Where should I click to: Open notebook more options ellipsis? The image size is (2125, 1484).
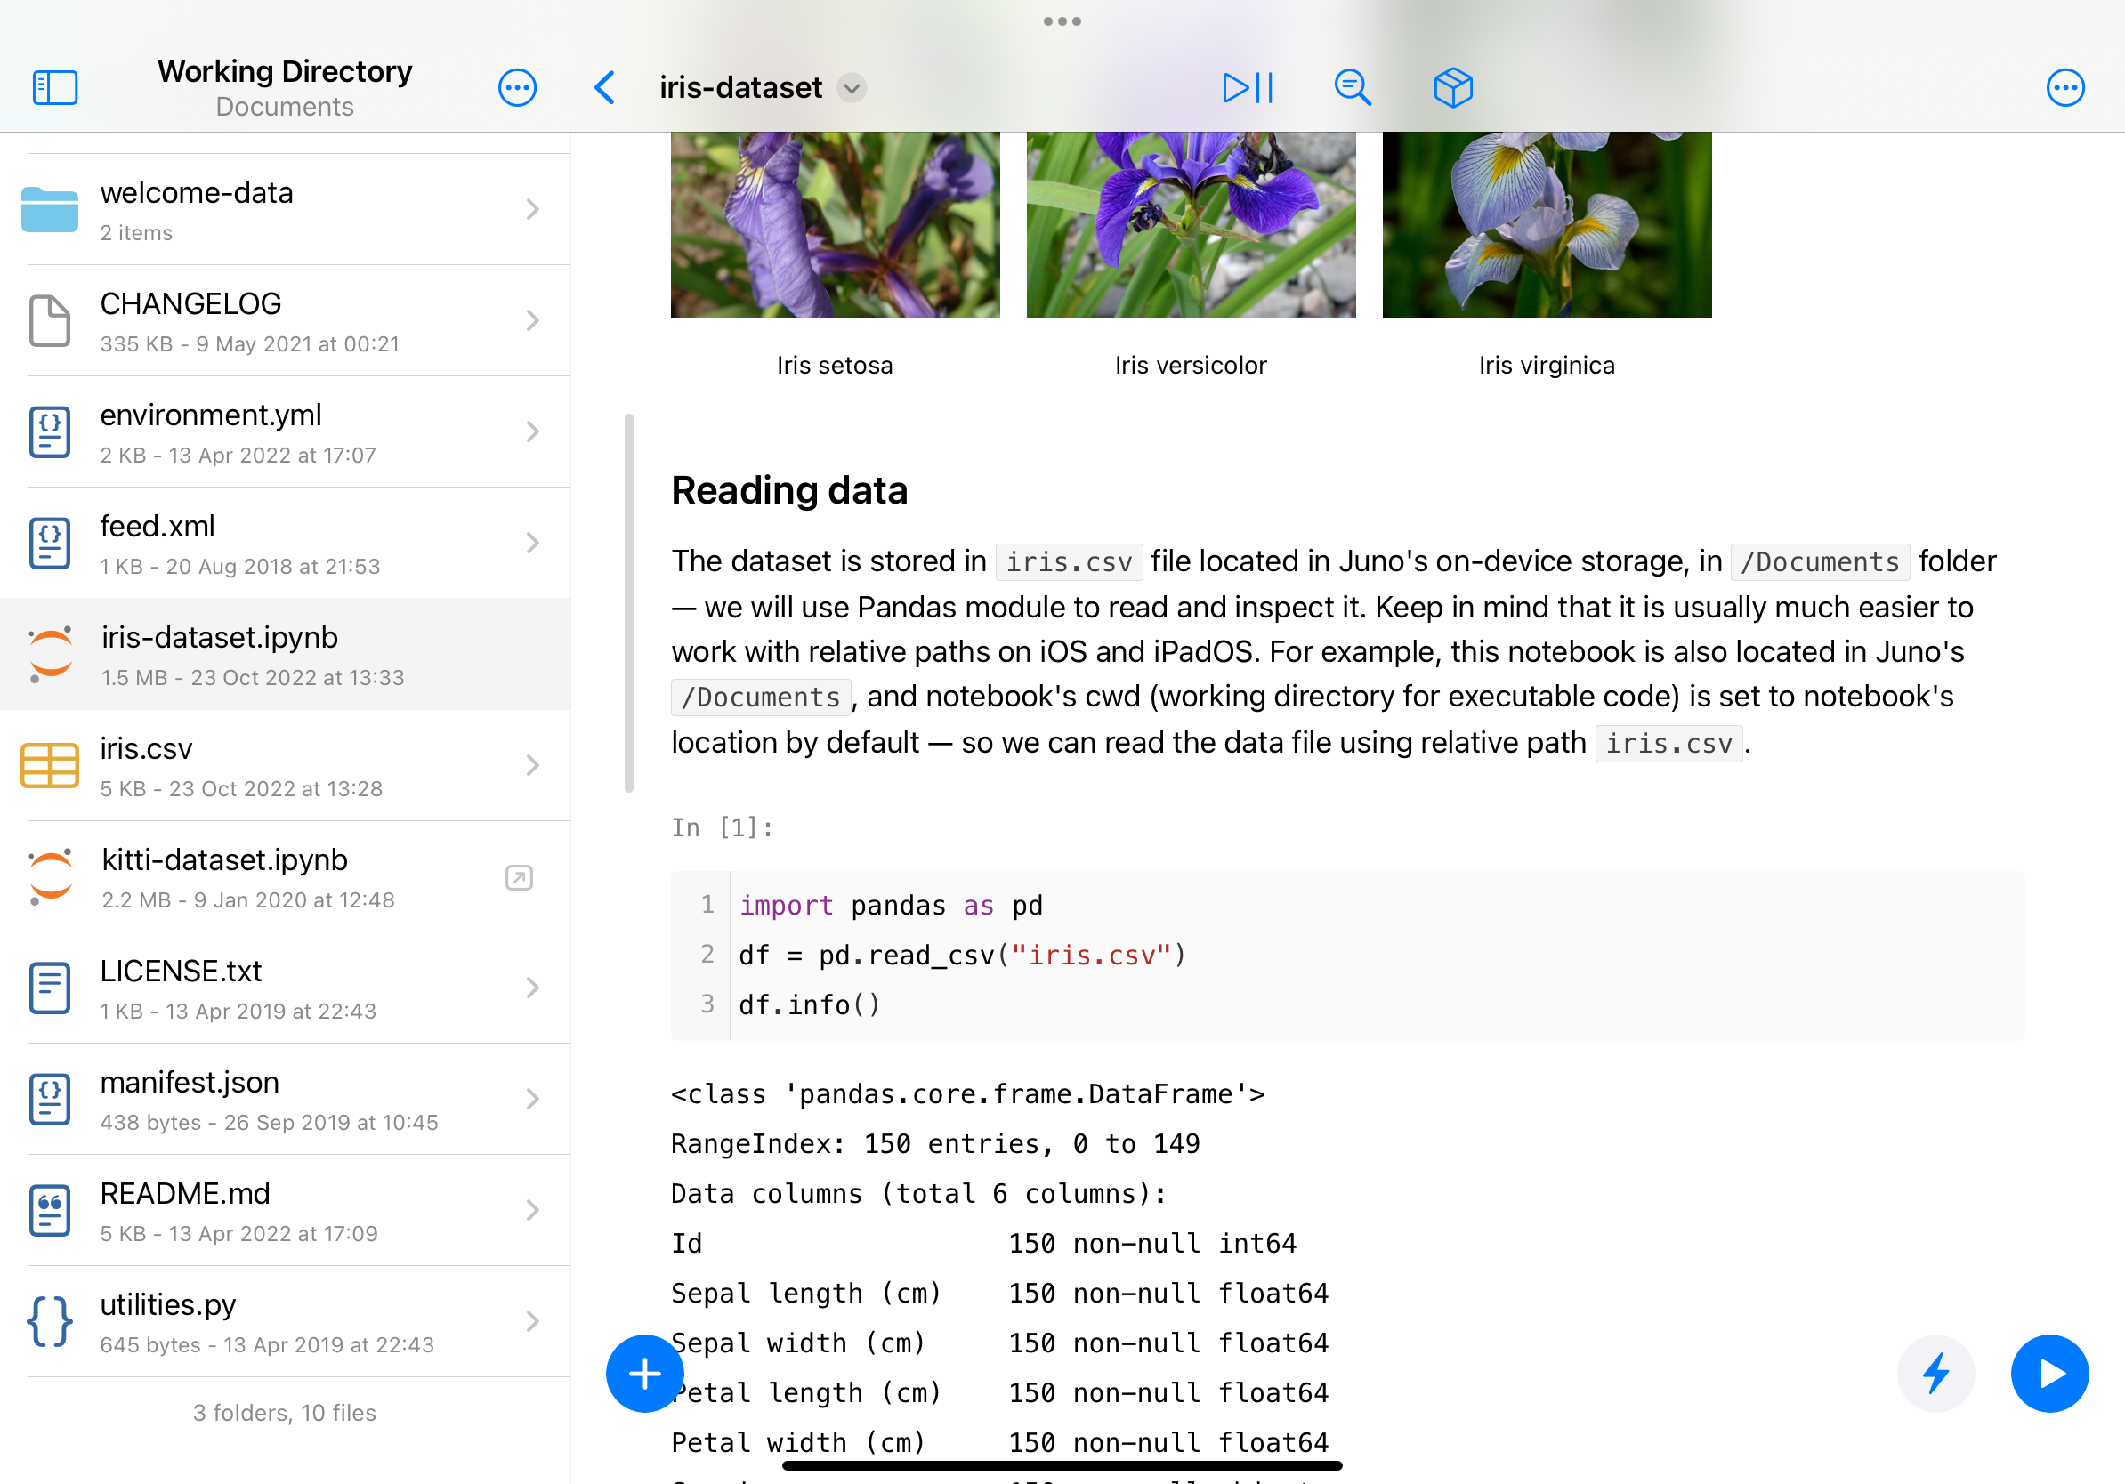2064,88
